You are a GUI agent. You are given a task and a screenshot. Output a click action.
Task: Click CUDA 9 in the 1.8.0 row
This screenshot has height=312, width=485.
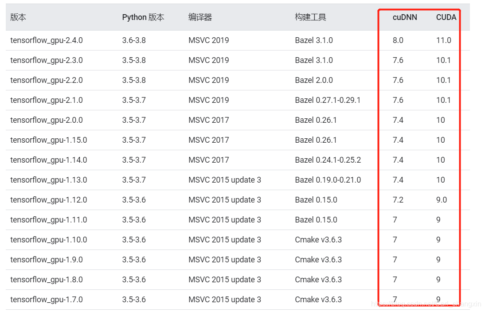(x=438, y=280)
